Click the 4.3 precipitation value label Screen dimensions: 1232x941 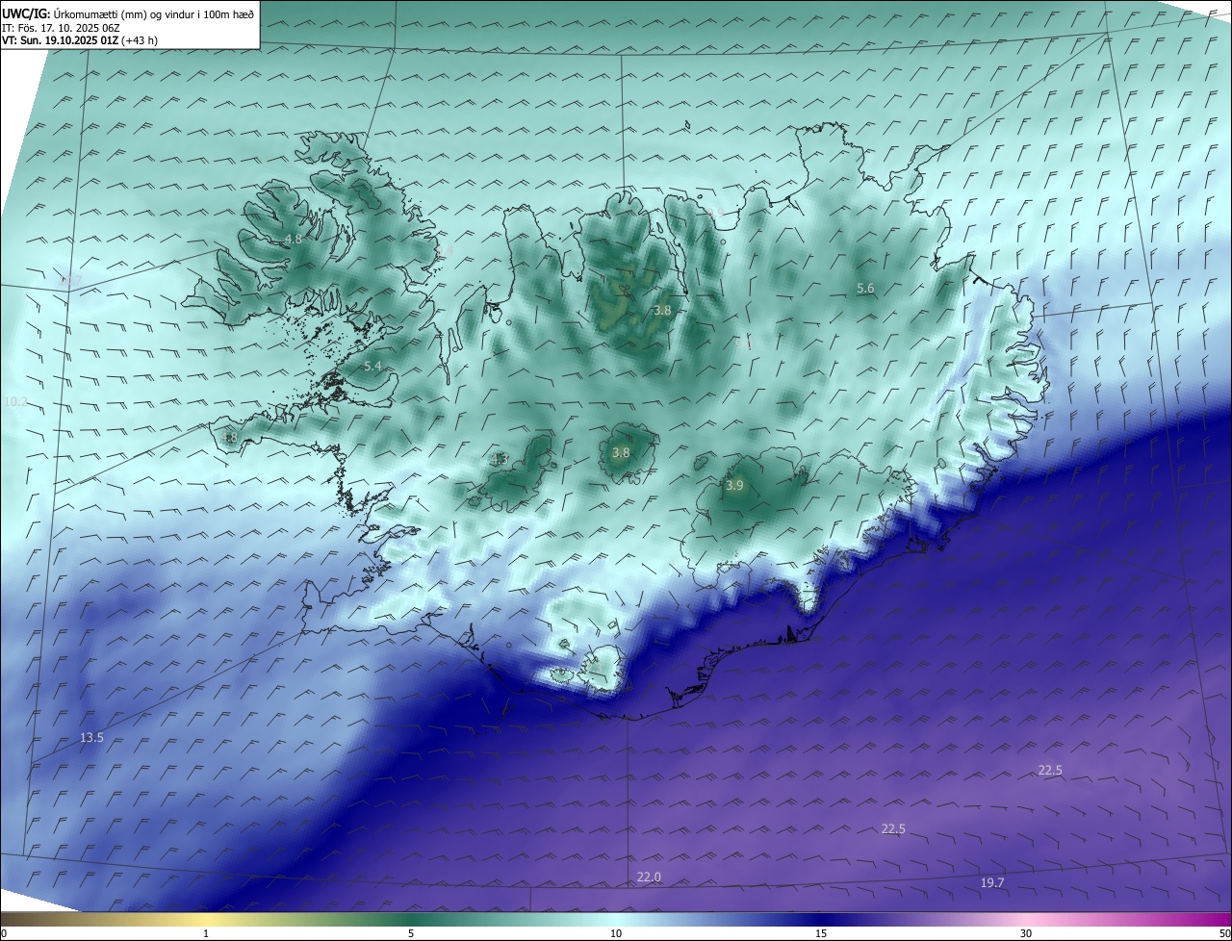pyautogui.click(x=499, y=459)
